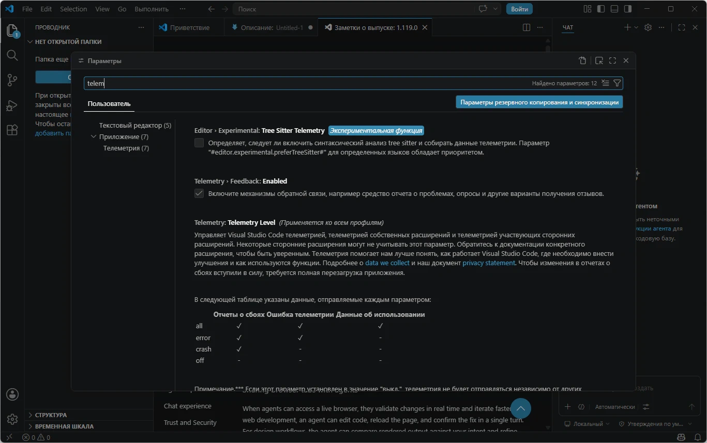Image resolution: width=707 pixels, height=443 pixels.
Task: Open the Локальный session target dropdown
Action: pos(587,424)
